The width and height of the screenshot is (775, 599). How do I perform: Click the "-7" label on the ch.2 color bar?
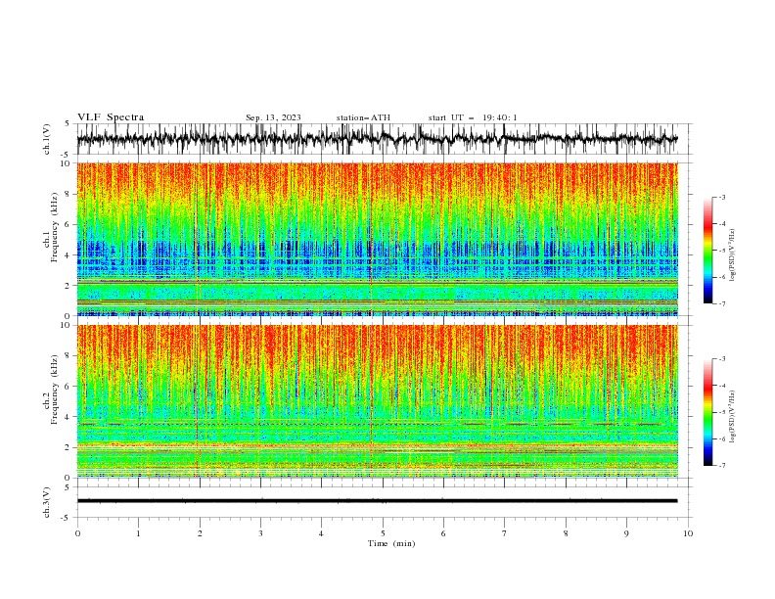tap(722, 465)
